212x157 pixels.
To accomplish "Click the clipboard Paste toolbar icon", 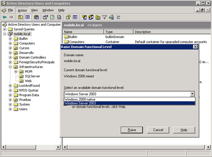I will click(x=36, y=17).
